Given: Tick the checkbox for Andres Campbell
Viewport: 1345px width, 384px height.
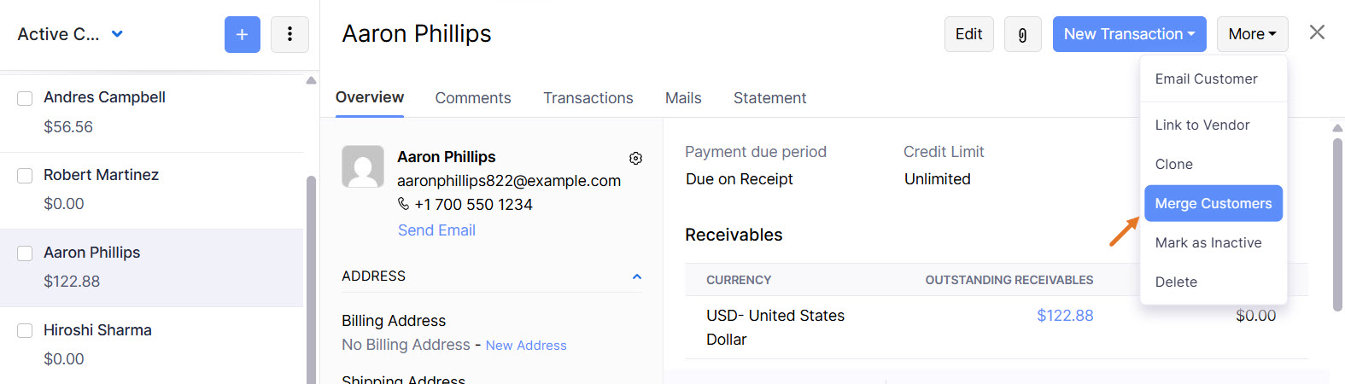Looking at the screenshot, I should coord(26,98).
